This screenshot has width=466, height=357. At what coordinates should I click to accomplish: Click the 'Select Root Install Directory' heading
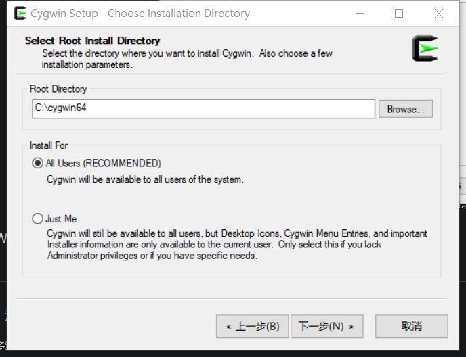(x=92, y=41)
